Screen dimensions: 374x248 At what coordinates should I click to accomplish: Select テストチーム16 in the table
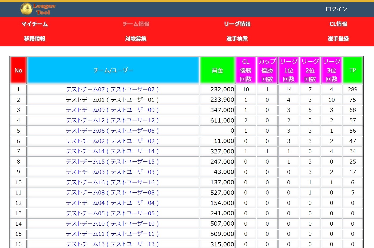pyautogui.click(x=112, y=182)
